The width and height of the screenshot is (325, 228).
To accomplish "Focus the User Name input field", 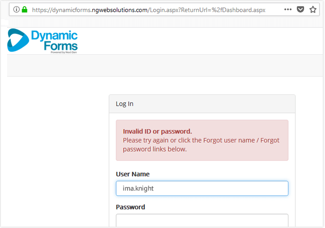I will [202, 188].
